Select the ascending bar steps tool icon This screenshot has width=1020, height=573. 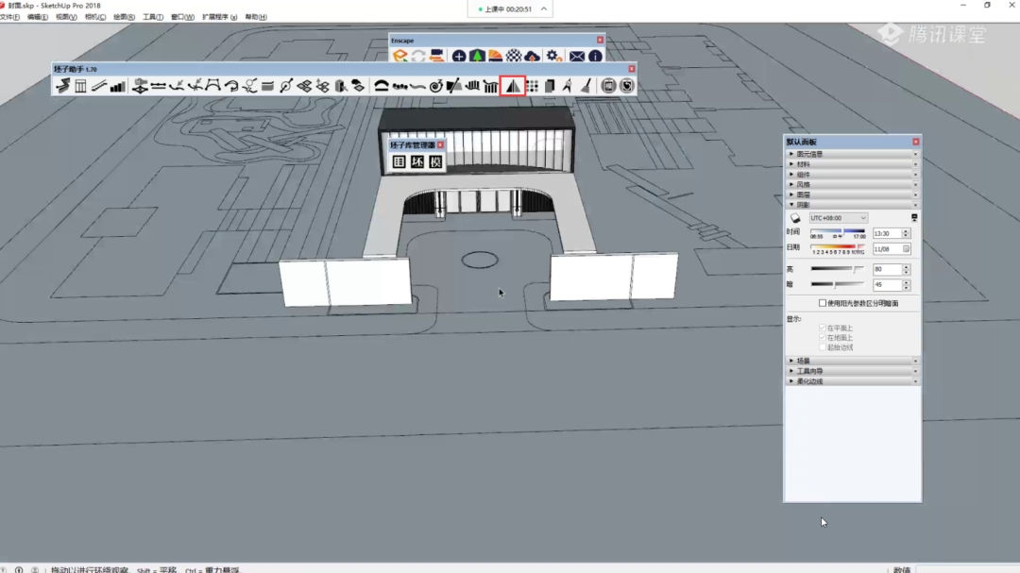(x=118, y=86)
